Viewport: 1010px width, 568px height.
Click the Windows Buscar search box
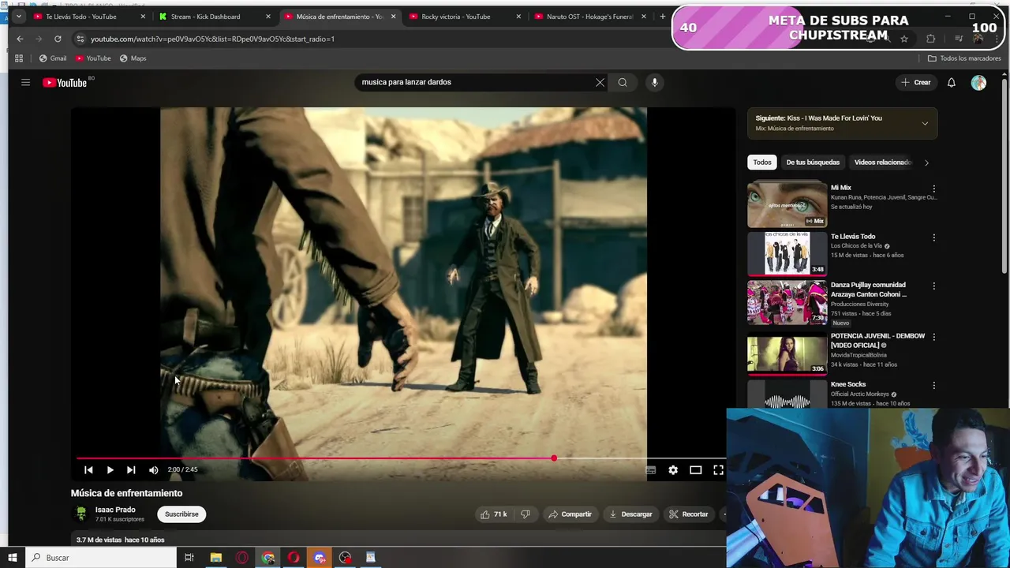pyautogui.click(x=100, y=558)
